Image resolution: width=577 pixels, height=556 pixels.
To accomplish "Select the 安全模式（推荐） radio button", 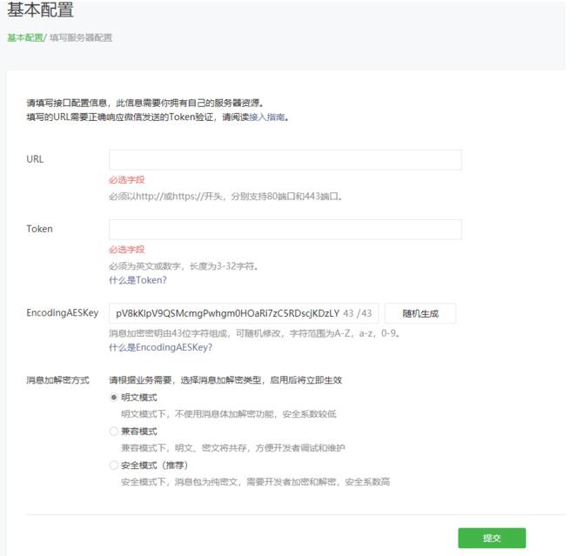I will pyautogui.click(x=114, y=466).
